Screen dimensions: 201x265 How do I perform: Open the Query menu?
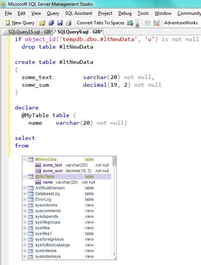(53, 13)
